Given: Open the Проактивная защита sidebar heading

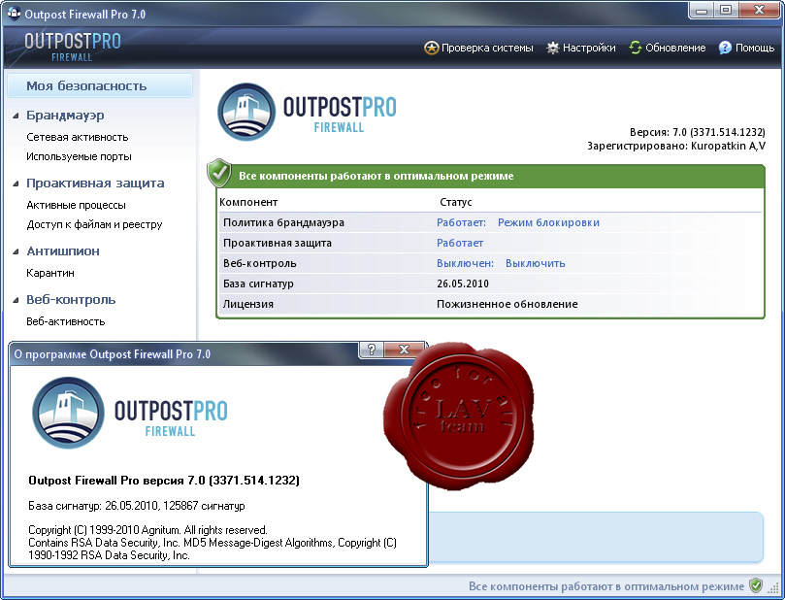Looking at the screenshot, I should 95,183.
